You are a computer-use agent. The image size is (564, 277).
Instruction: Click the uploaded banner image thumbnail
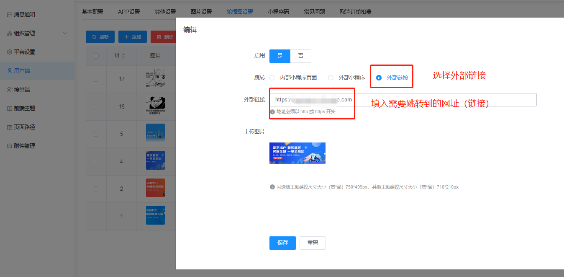(x=297, y=153)
